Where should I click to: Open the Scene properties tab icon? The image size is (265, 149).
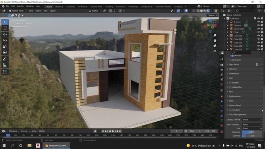click(x=222, y=79)
